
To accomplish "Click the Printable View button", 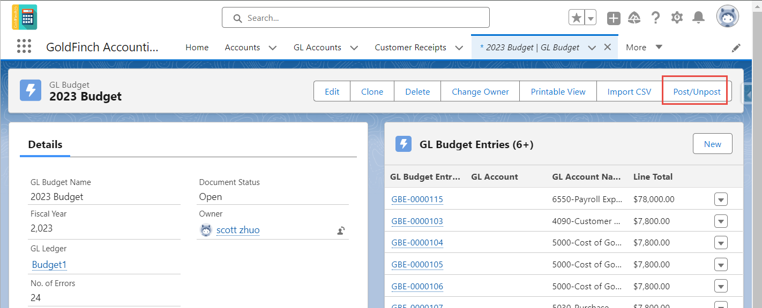I will (x=558, y=91).
